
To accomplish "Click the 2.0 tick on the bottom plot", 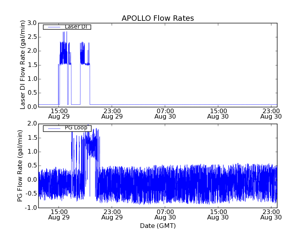I will click(32, 124).
